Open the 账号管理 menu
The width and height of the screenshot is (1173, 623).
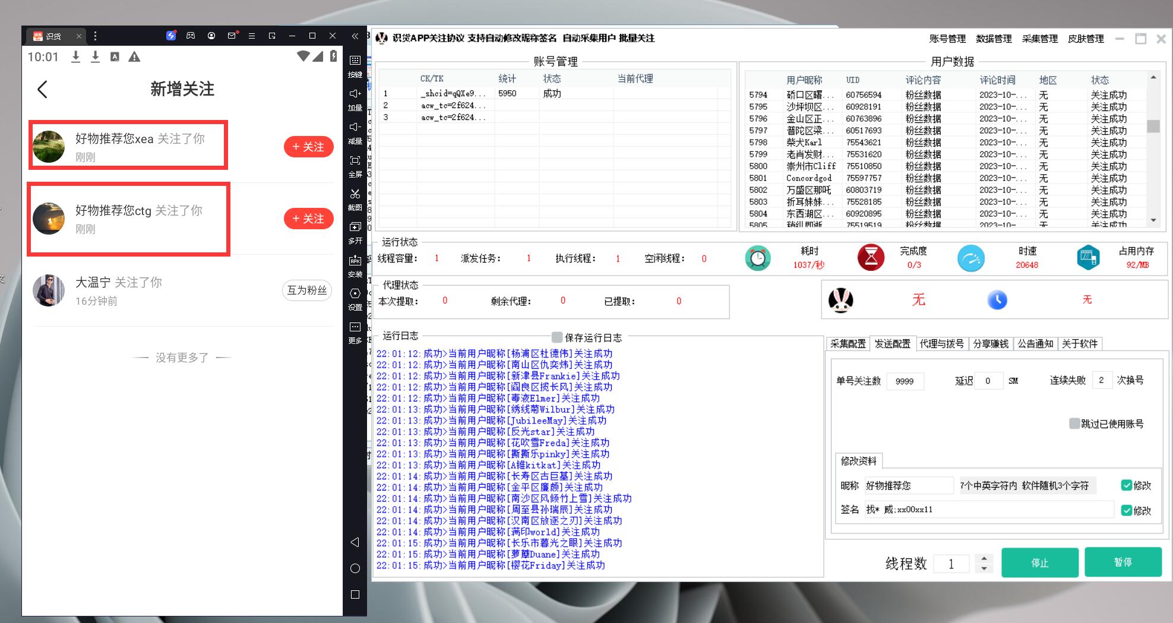[947, 39]
